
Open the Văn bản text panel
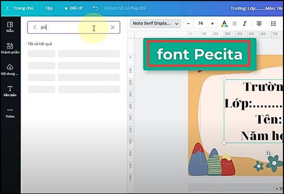coord(10,91)
